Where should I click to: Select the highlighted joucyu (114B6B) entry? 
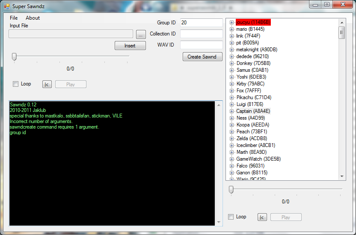253,22
